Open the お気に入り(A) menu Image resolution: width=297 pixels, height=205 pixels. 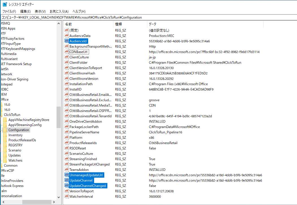tap(59, 12)
